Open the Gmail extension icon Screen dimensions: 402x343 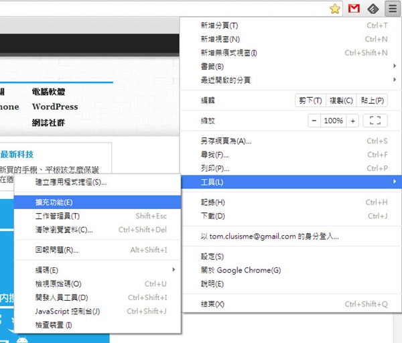(x=354, y=8)
